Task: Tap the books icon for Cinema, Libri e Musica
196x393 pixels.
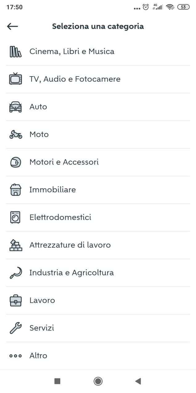Action: [x=15, y=52]
